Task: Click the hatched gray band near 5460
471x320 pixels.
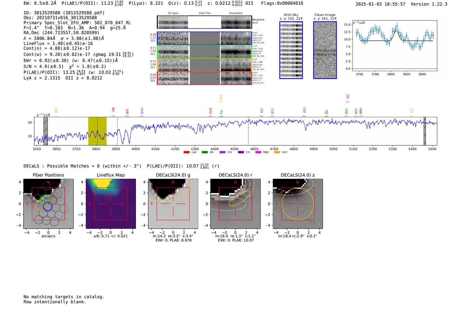Action: click(x=425, y=131)
